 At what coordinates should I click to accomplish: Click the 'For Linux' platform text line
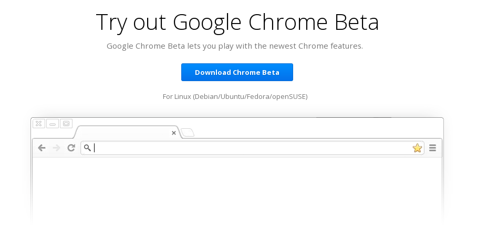point(235,97)
